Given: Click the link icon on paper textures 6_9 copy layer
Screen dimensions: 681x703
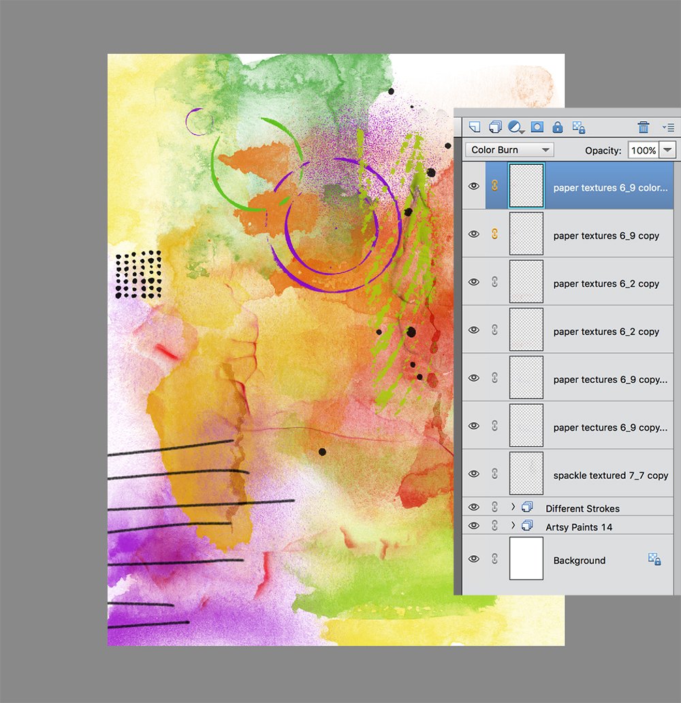Looking at the screenshot, I should click(494, 234).
